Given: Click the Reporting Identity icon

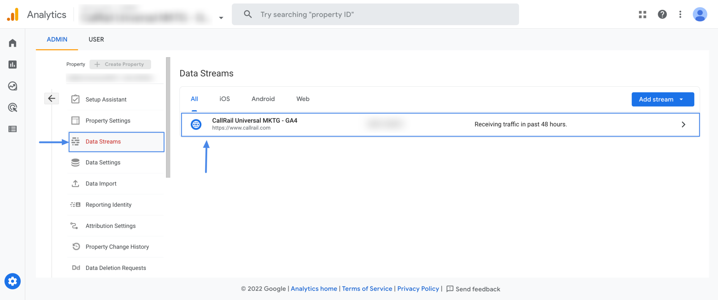Looking at the screenshot, I should click(x=75, y=205).
